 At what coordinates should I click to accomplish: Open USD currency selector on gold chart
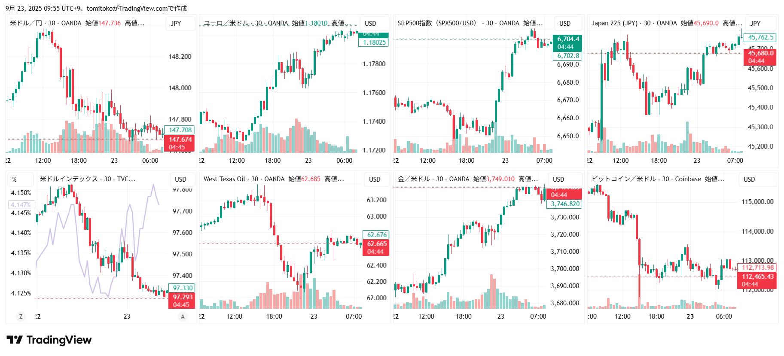point(558,180)
